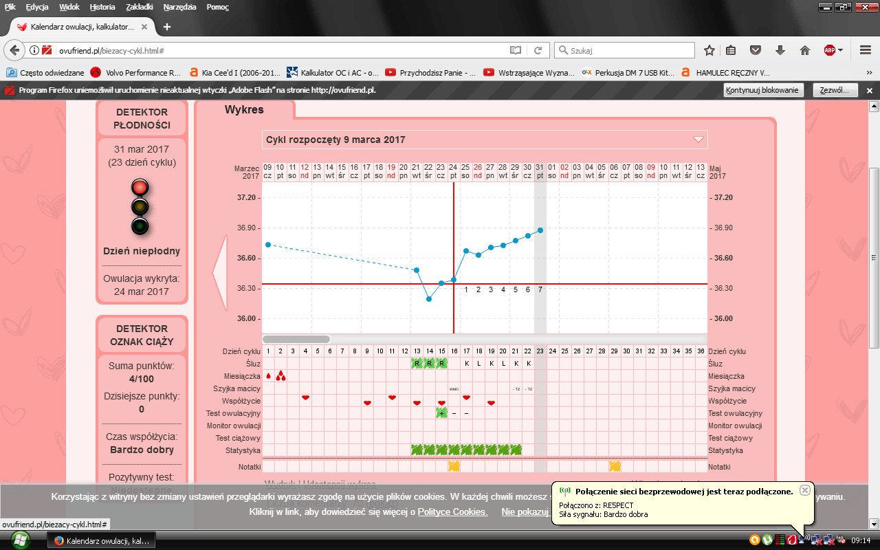
Task: Click the chart's horizontal scrollbar thumb
Action: tap(296, 339)
